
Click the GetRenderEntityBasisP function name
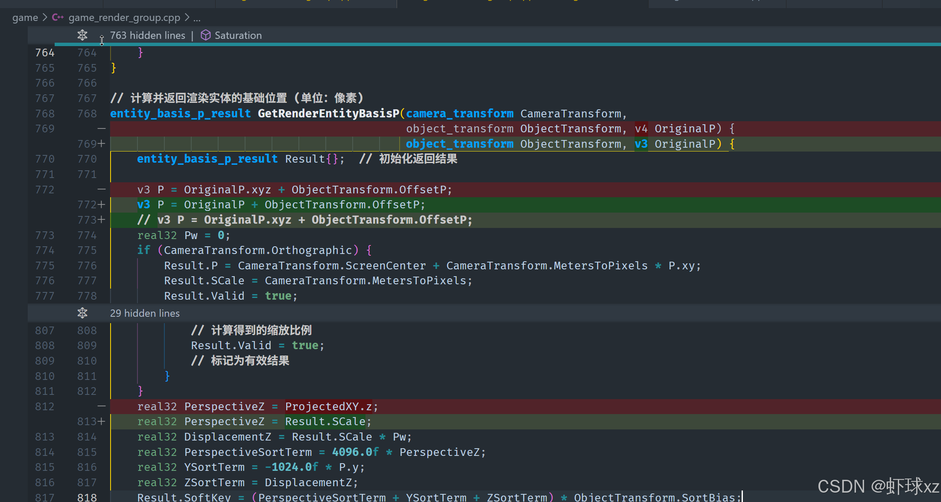point(328,114)
